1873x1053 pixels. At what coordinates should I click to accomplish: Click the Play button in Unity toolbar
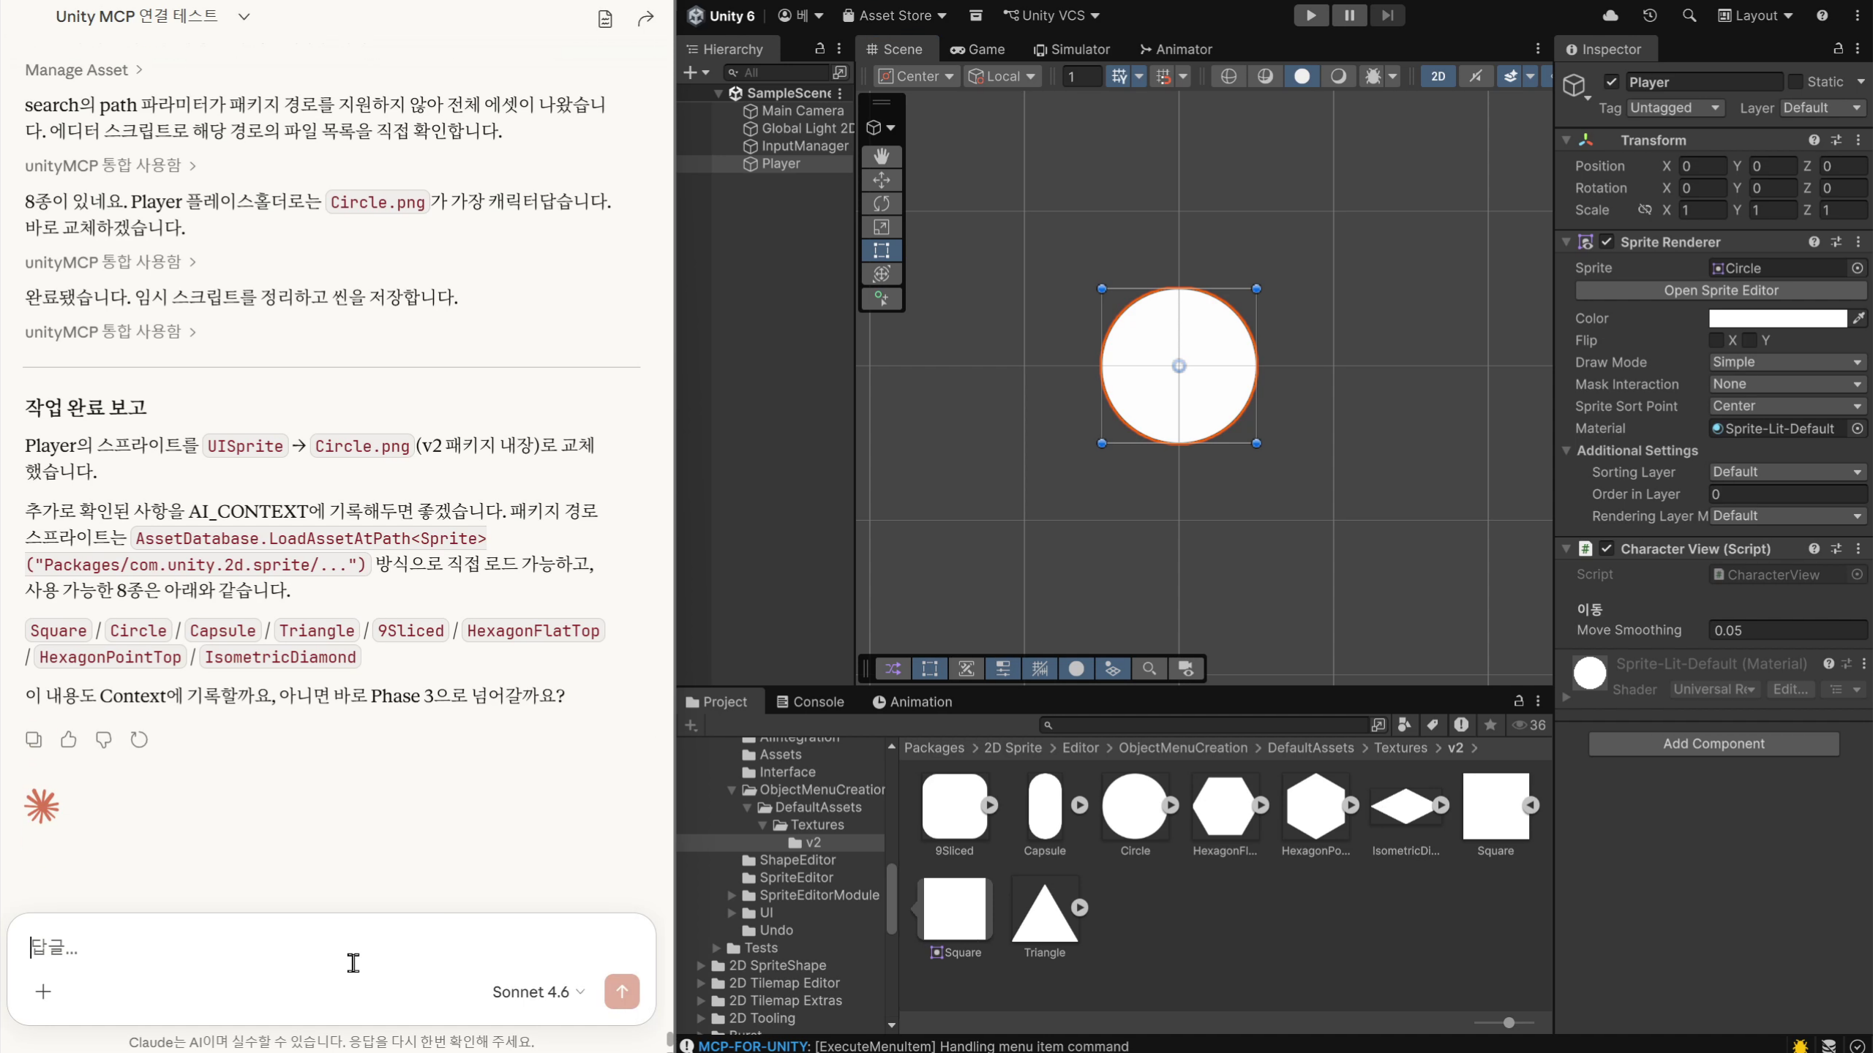point(1310,15)
